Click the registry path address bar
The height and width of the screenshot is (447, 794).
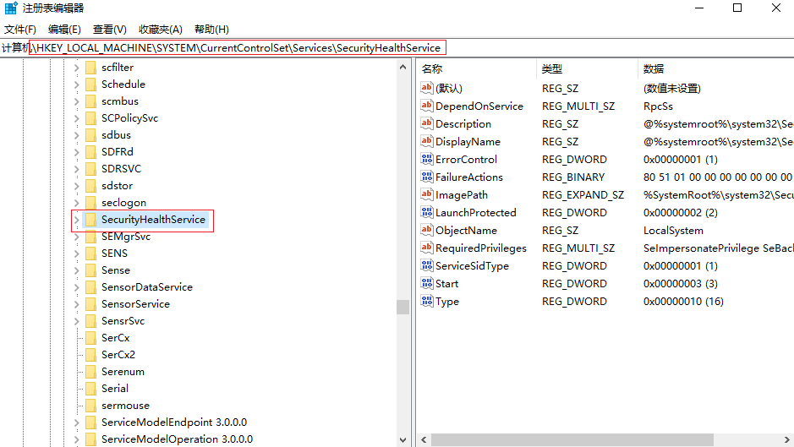237,48
